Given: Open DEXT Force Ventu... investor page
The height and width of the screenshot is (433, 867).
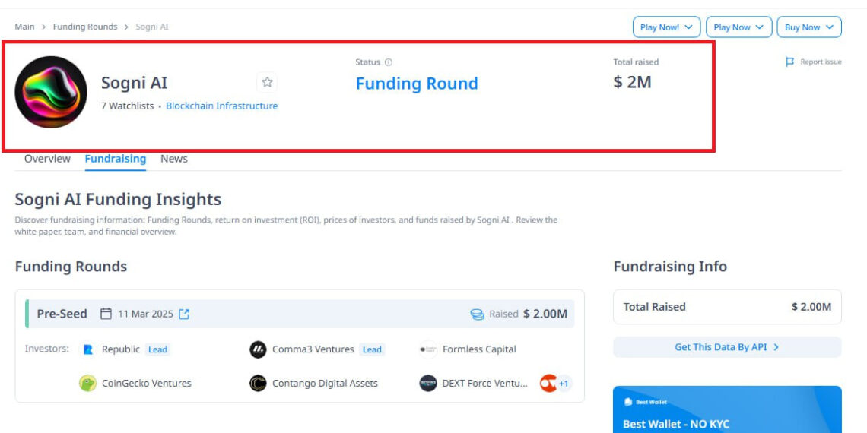Looking at the screenshot, I should (x=485, y=384).
